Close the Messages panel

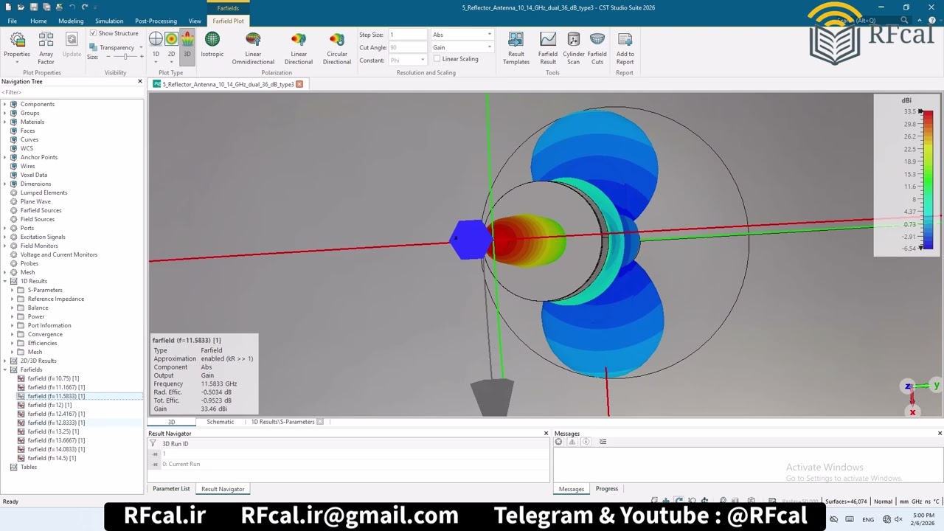pos(940,433)
